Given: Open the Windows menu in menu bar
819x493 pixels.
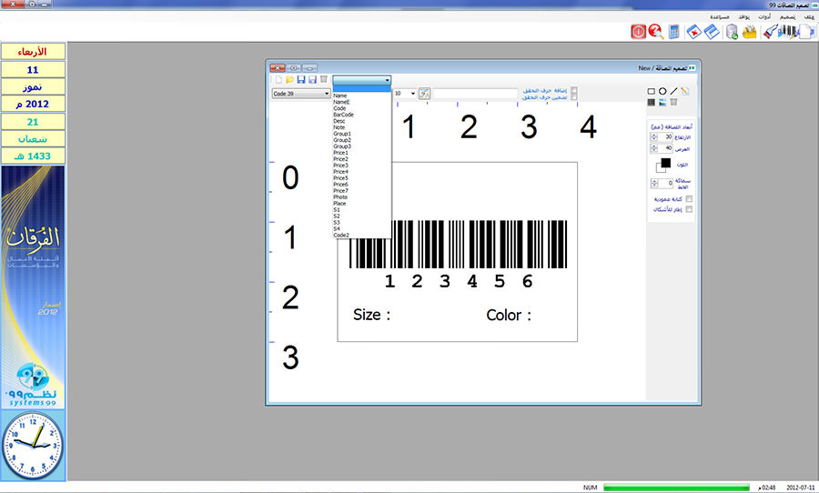Looking at the screenshot, I should click(x=743, y=16).
